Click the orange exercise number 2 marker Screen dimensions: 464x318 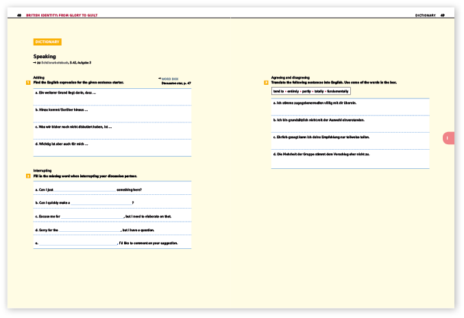28,176
